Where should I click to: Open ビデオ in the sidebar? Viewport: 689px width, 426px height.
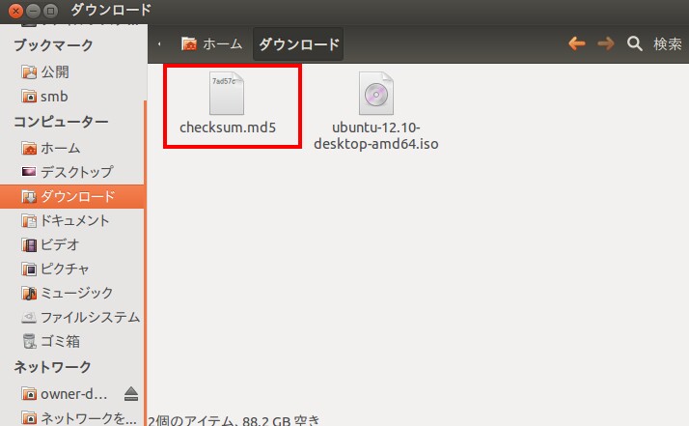tap(72, 244)
